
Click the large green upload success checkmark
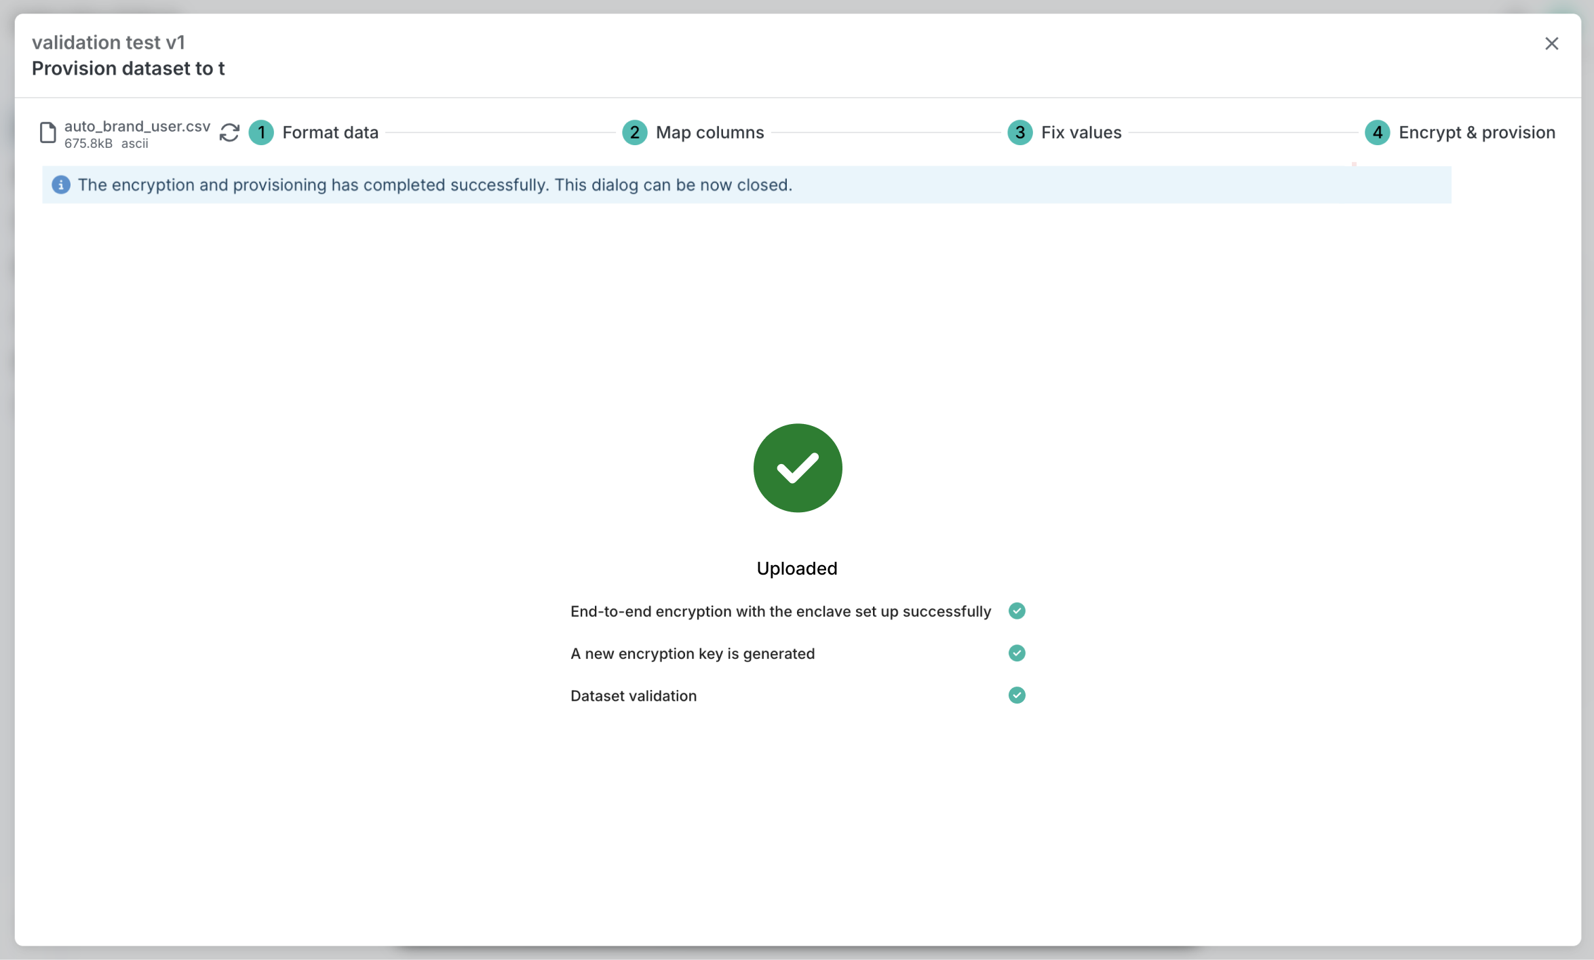(x=797, y=467)
